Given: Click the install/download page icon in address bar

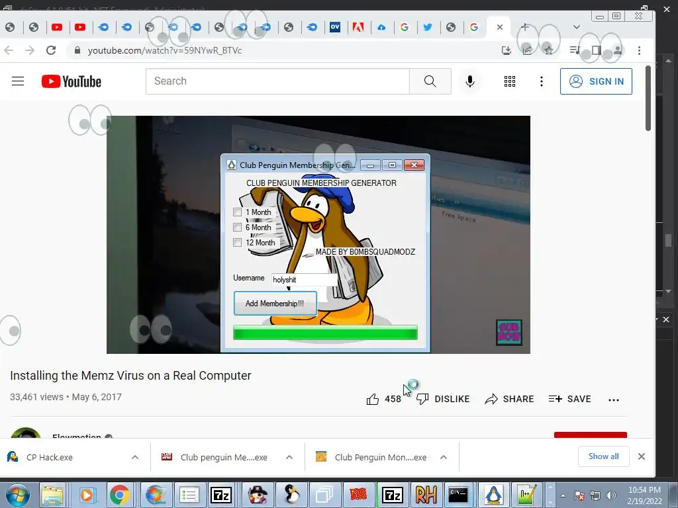Looking at the screenshot, I should 507,50.
